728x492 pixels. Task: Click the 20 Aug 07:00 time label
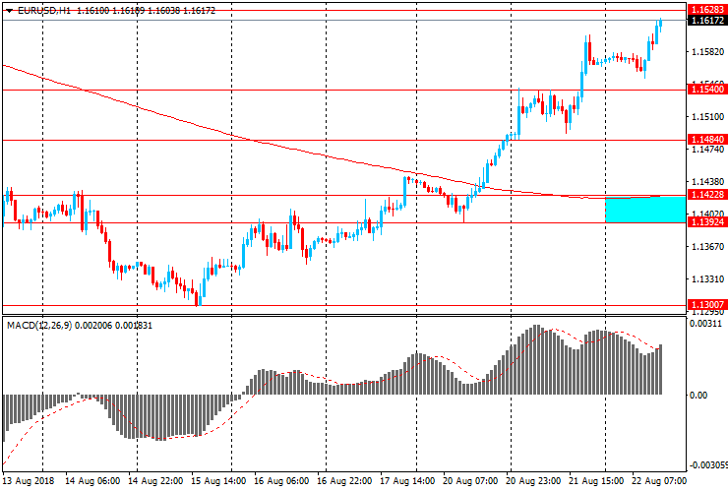[x=470, y=481]
